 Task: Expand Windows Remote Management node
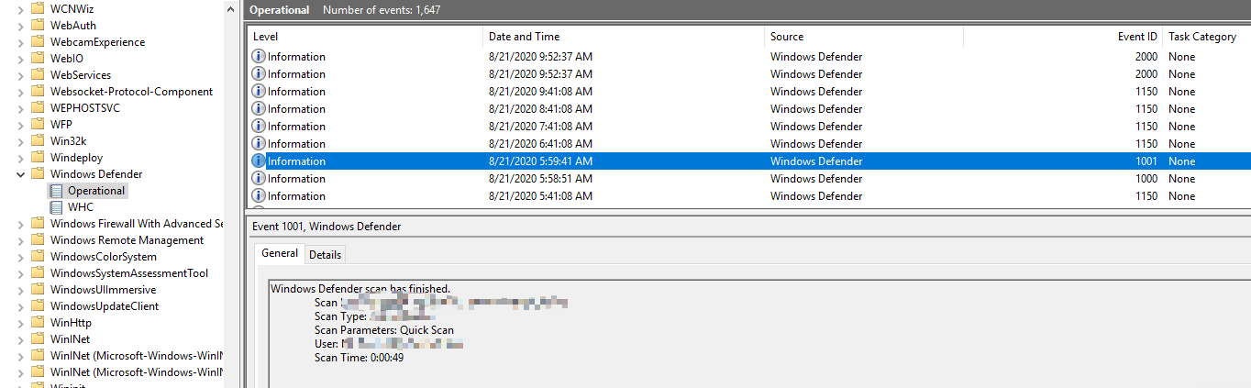20,240
